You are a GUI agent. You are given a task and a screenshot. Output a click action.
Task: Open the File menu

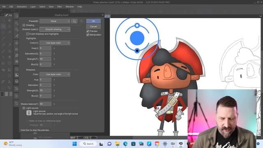point(4,7)
